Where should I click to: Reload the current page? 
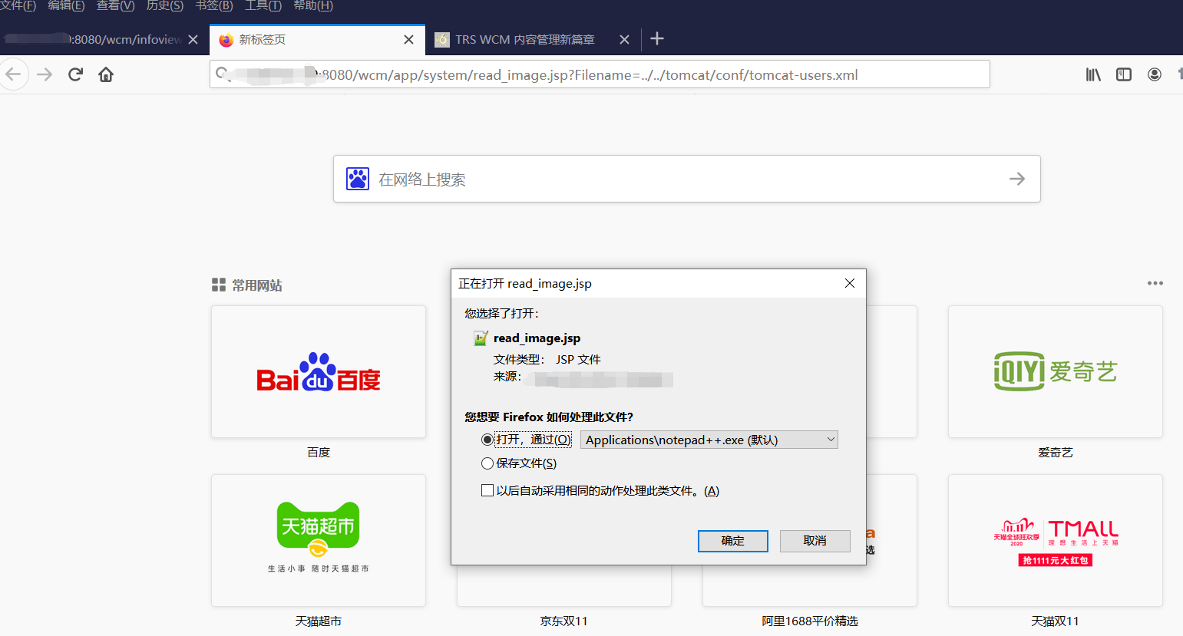coord(75,74)
